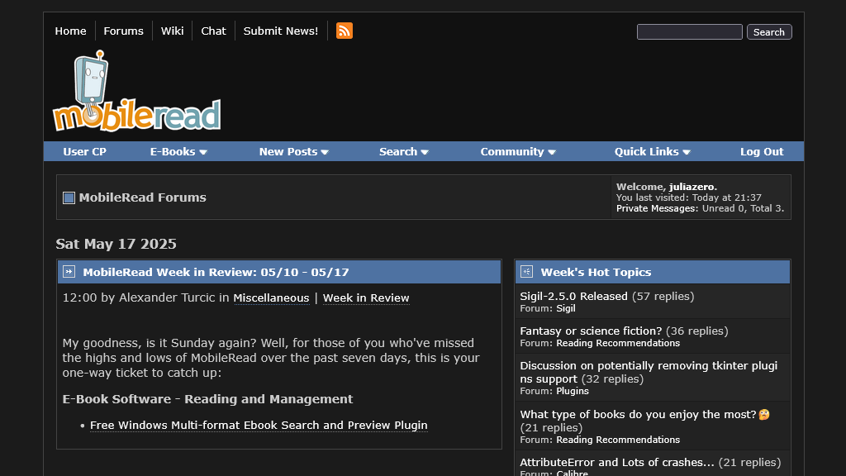Open Reading Recommendations forum under Fantasy topic

(618, 343)
